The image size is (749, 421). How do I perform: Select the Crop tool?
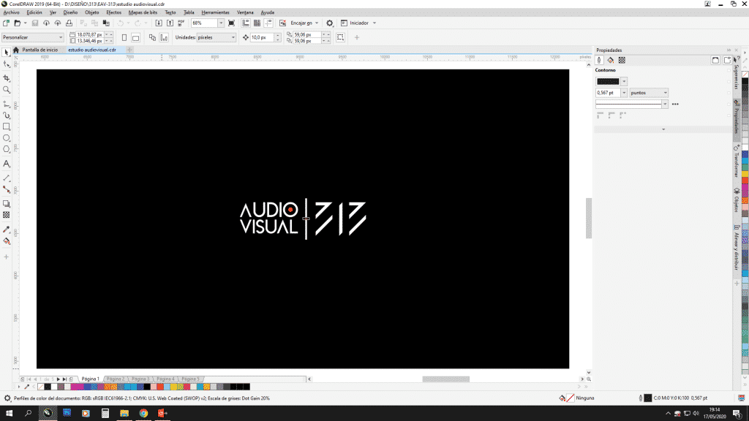[x=7, y=77]
